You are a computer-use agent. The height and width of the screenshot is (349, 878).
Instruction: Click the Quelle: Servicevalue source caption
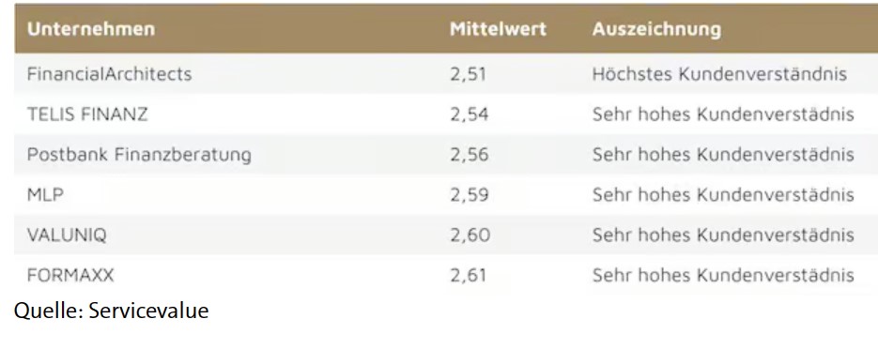[x=112, y=311]
